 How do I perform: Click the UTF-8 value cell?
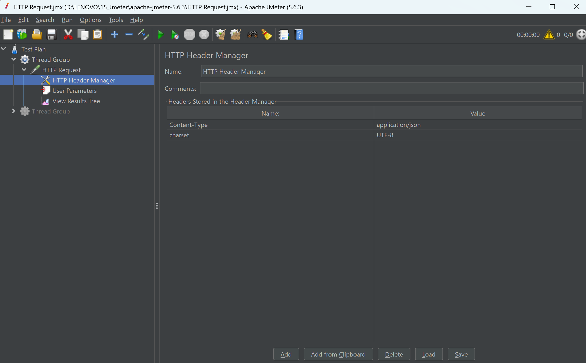478,135
